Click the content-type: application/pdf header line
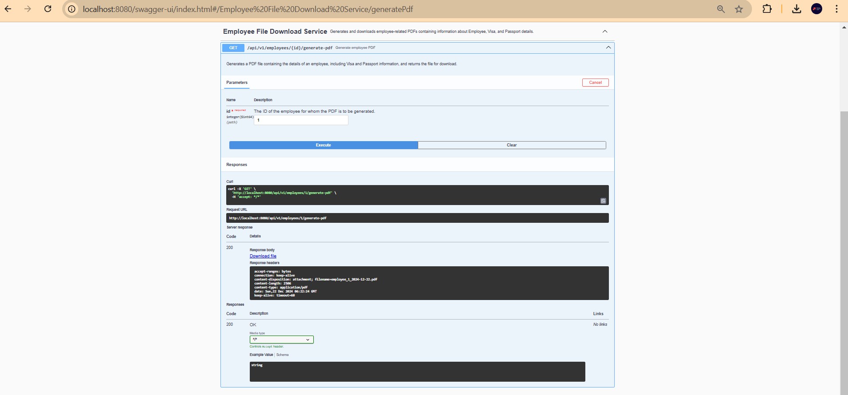This screenshot has width=848, height=395. coord(281,288)
